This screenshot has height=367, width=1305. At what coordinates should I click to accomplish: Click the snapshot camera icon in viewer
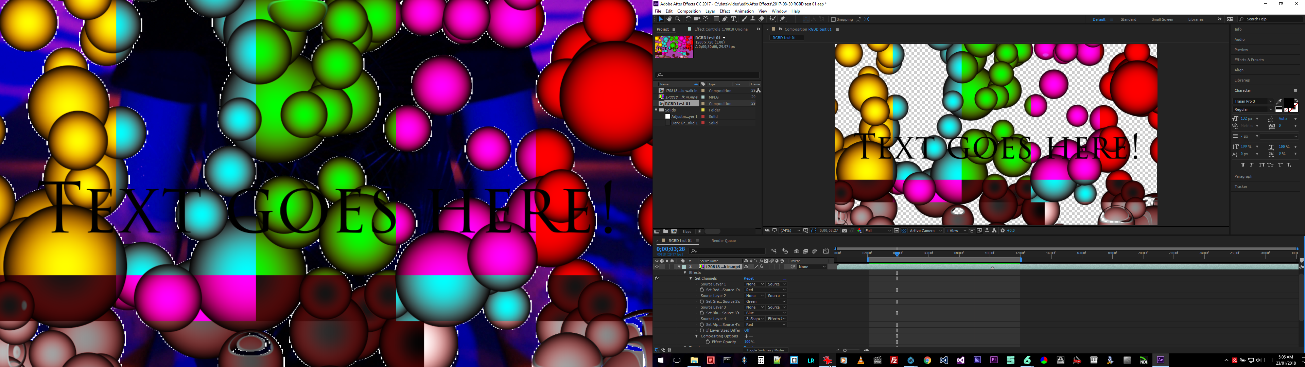[x=845, y=231]
